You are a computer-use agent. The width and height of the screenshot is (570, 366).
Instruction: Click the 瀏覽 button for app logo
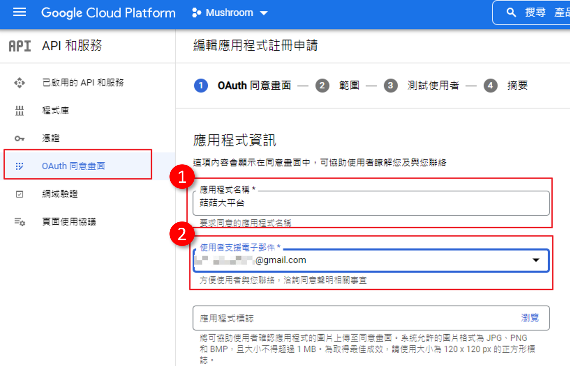[x=530, y=318]
